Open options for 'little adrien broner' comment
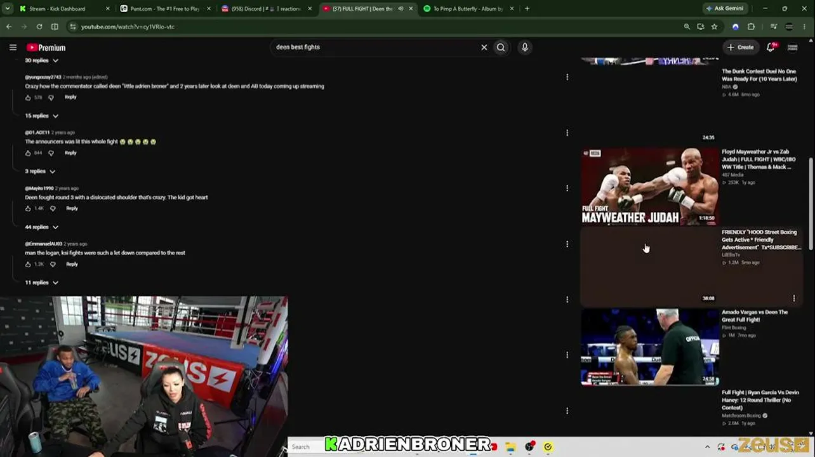The width and height of the screenshot is (815, 457). click(x=567, y=77)
